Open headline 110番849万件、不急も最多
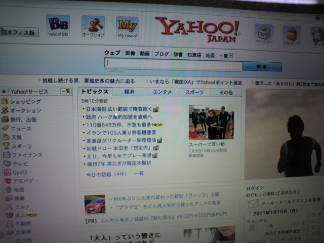This screenshot has width=324, height=243. click(x=119, y=125)
